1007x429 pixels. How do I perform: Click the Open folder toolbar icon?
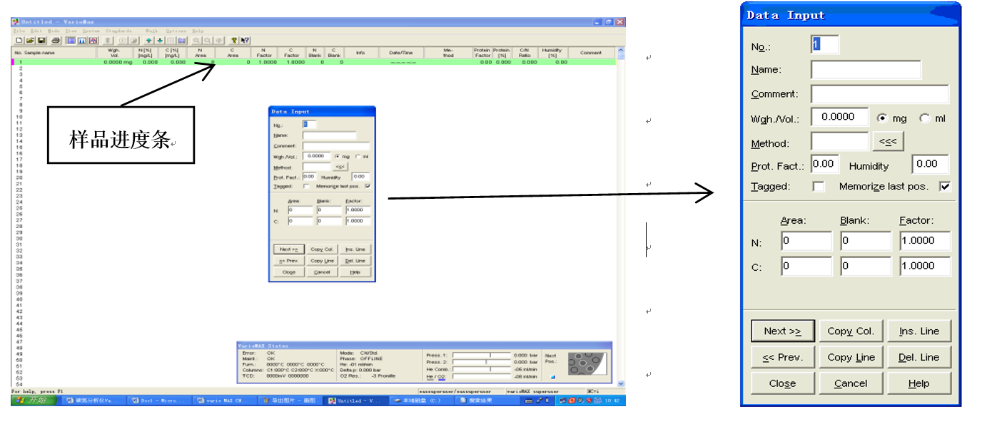[30, 41]
